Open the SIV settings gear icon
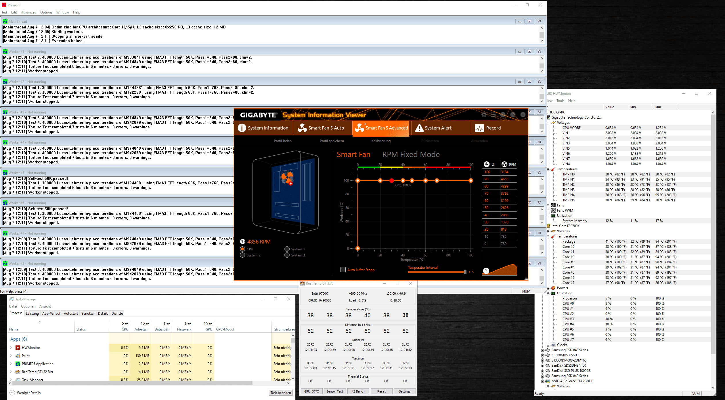 (484, 115)
